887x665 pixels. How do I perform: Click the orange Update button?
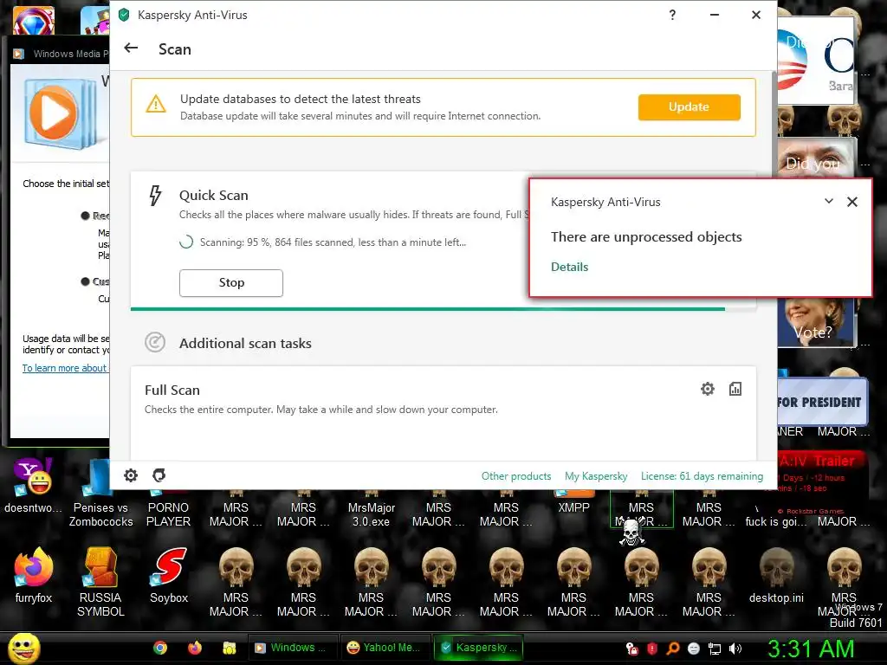tap(689, 107)
